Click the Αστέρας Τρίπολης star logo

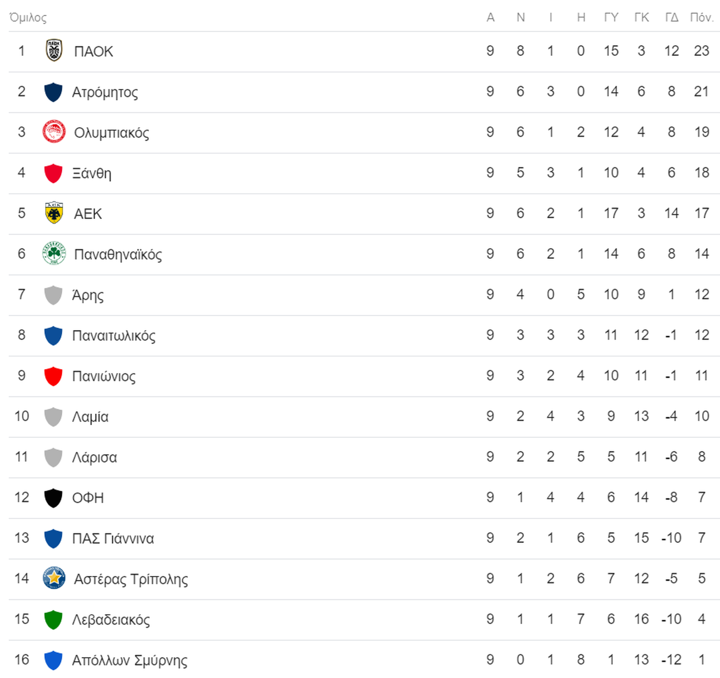click(54, 578)
